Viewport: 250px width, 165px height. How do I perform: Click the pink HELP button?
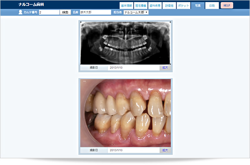(x=227, y=5)
